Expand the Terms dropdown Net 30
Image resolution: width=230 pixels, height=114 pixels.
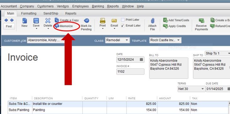point(203,89)
